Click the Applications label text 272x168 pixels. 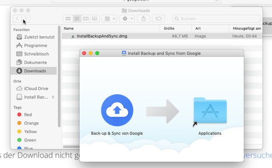[x=210, y=133]
